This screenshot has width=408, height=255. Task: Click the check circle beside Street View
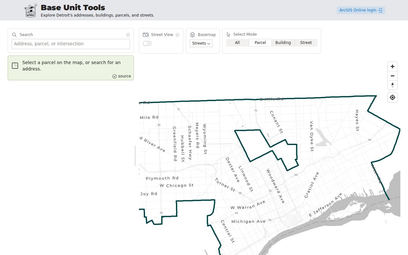[178, 35]
